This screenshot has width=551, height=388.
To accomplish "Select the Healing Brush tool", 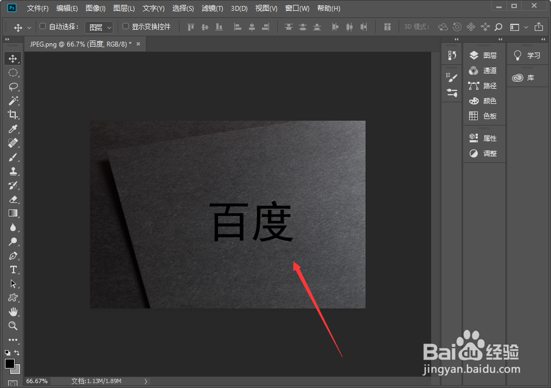I will click(x=13, y=143).
